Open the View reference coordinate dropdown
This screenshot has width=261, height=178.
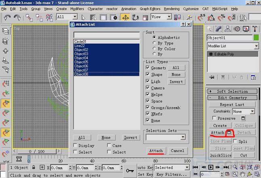pos(169,17)
